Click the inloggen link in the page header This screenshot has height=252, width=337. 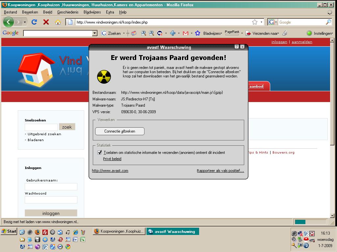pyautogui.click(x=279, y=42)
